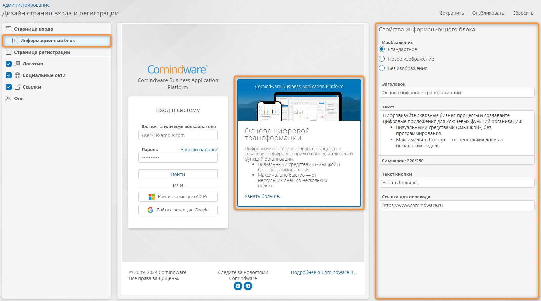Click the Ссылки label in sidebar

pyautogui.click(x=32, y=87)
